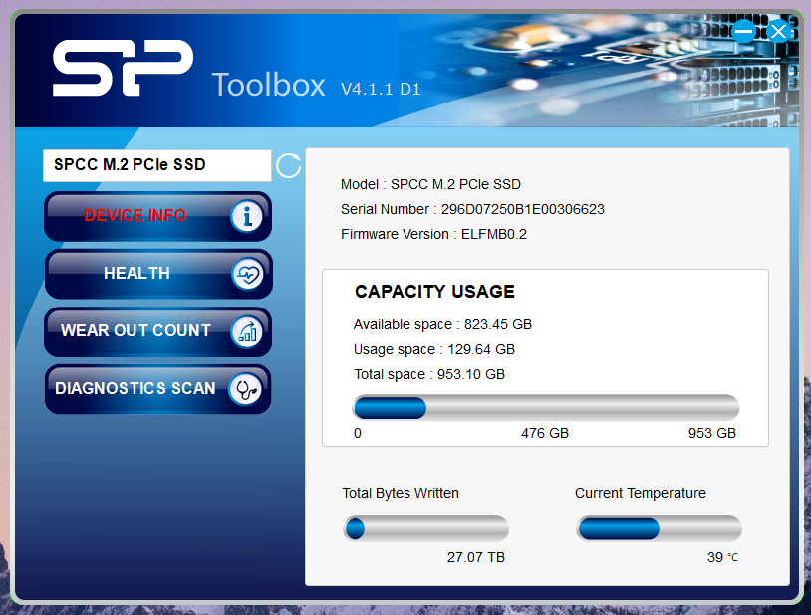Click the heartbeat icon on Health
The width and height of the screenshot is (811, 615).
pyautogui.click(x=248, y=274)
